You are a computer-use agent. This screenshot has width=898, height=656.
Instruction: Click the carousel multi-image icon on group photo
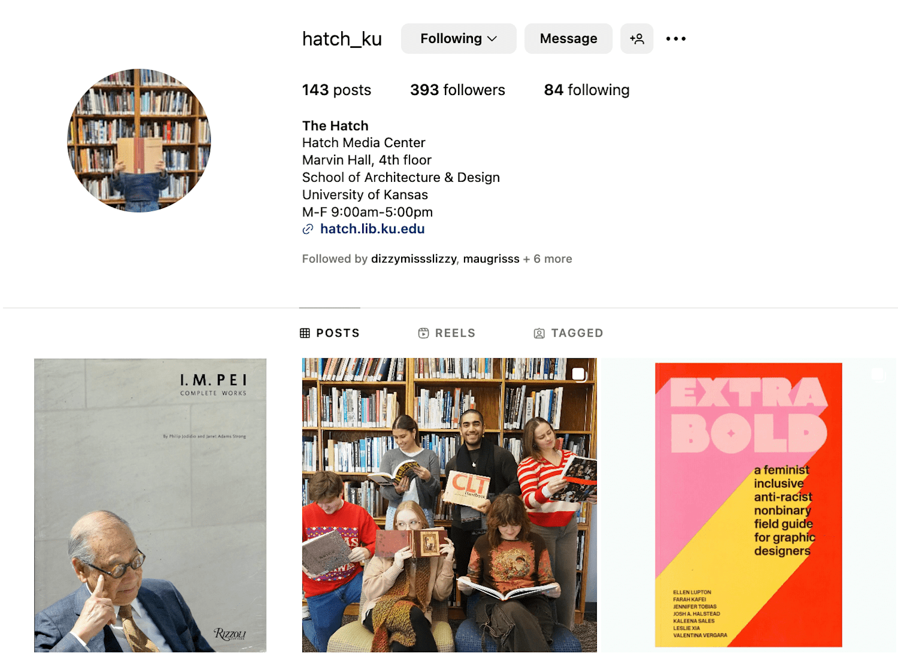pyautogui.click(x=578, y=374)
